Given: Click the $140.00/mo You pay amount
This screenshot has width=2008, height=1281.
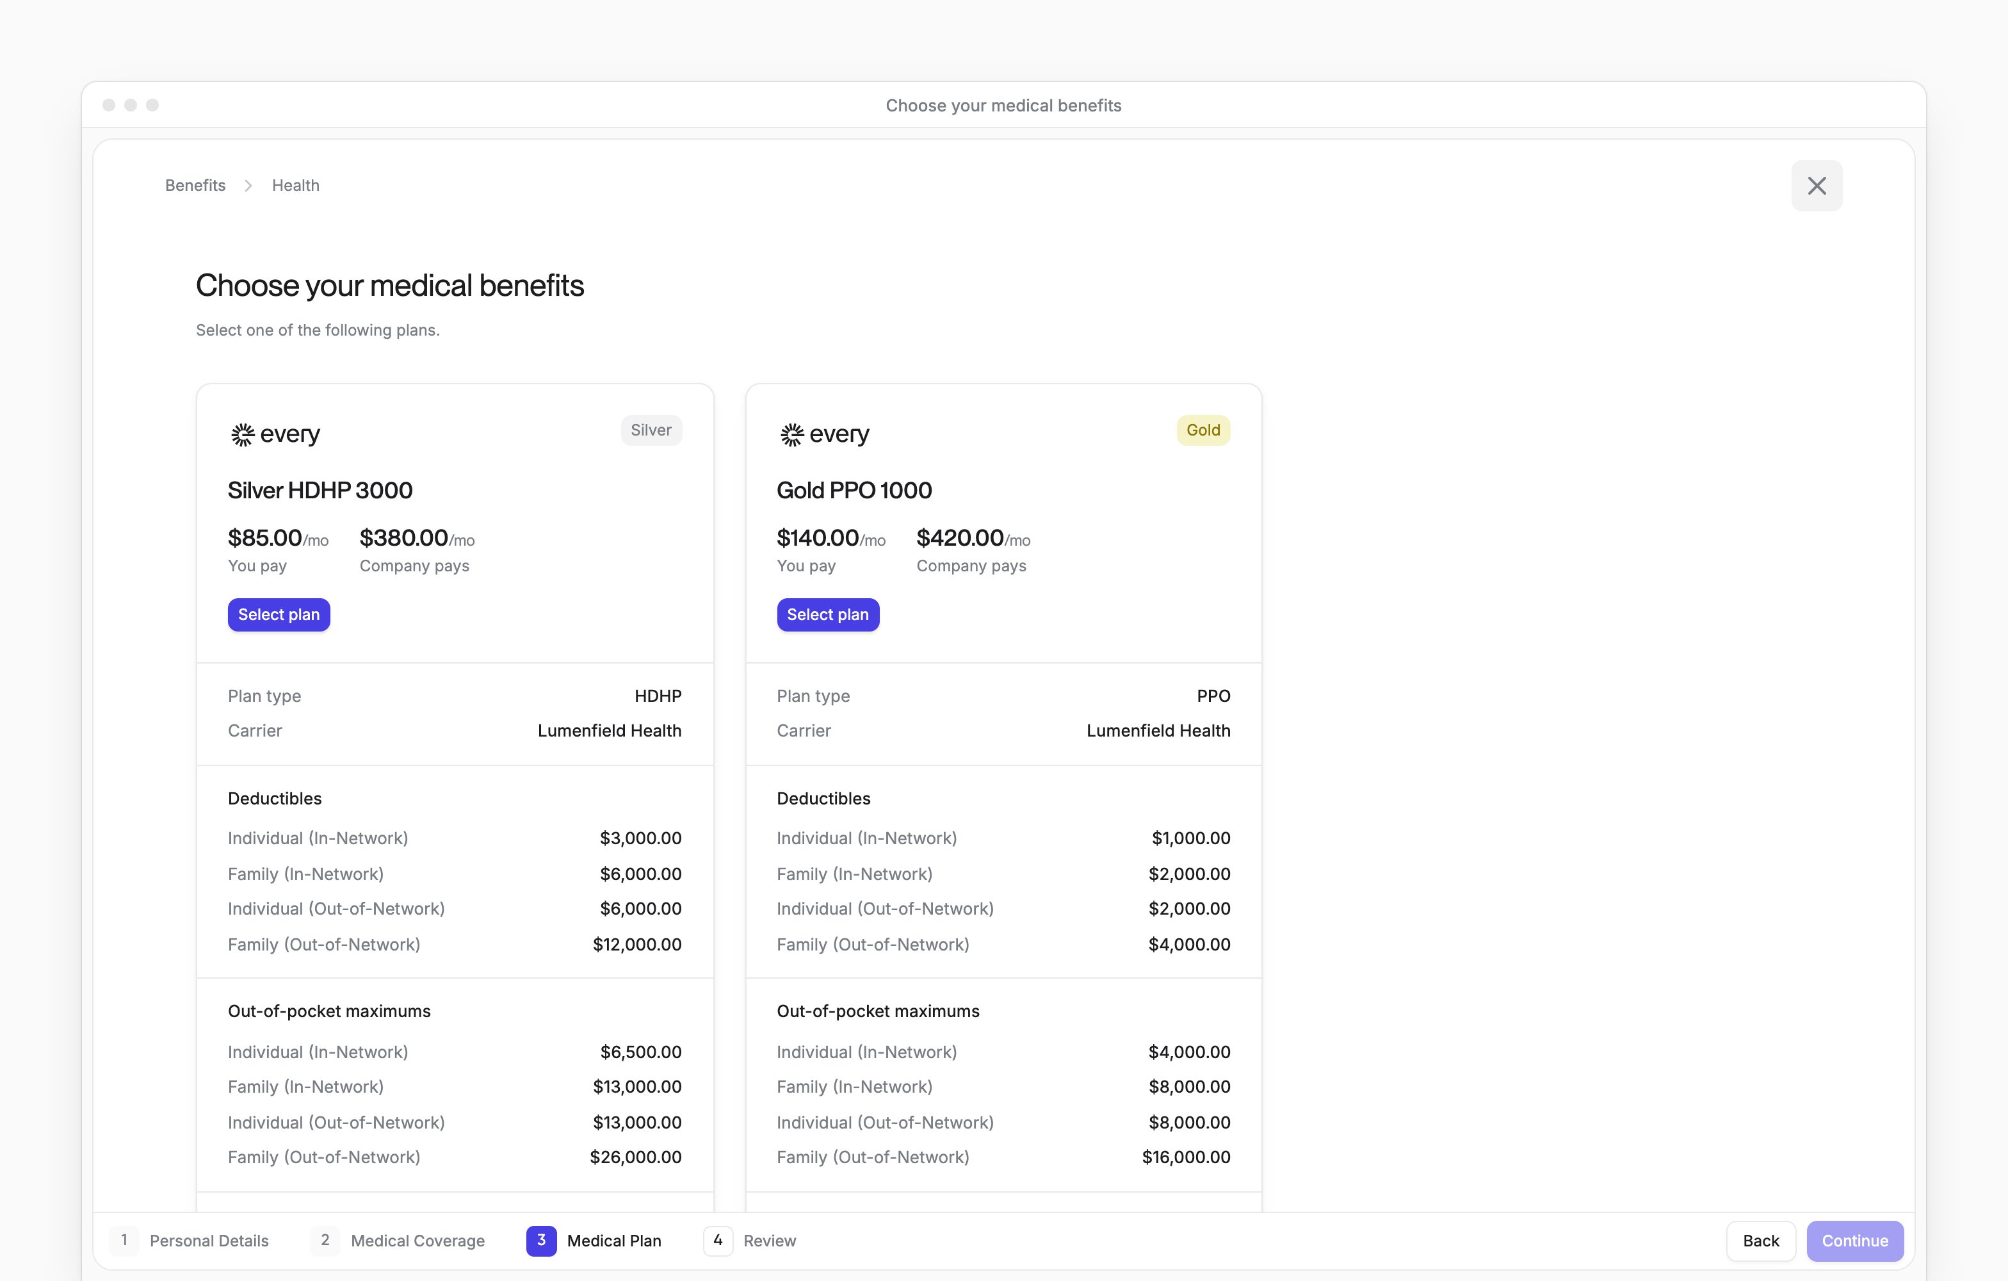Looking at the screenshot, I should click(x=830, y=538).
